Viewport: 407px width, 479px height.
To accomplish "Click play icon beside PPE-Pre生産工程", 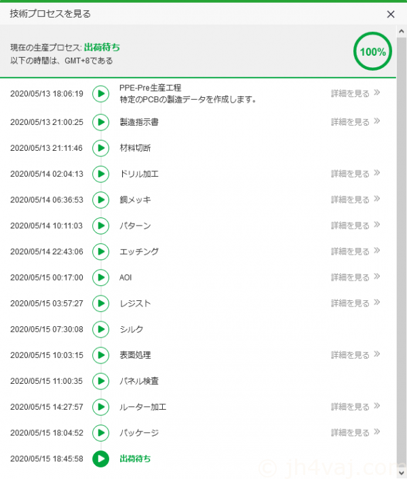I will [100, 94].
